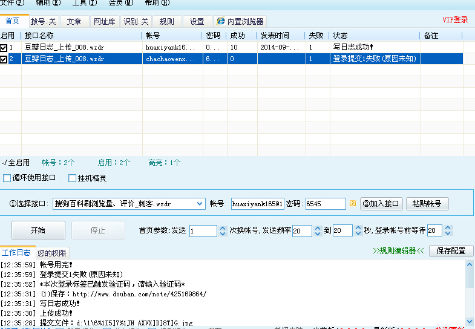475x329 pixels.
Task: Uncheck the enabled box for row 2
Action: pos(4,59)
